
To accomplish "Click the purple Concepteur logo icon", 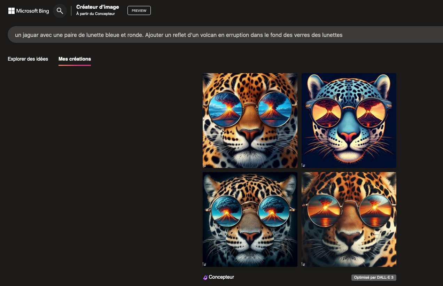I will point(205,278).
